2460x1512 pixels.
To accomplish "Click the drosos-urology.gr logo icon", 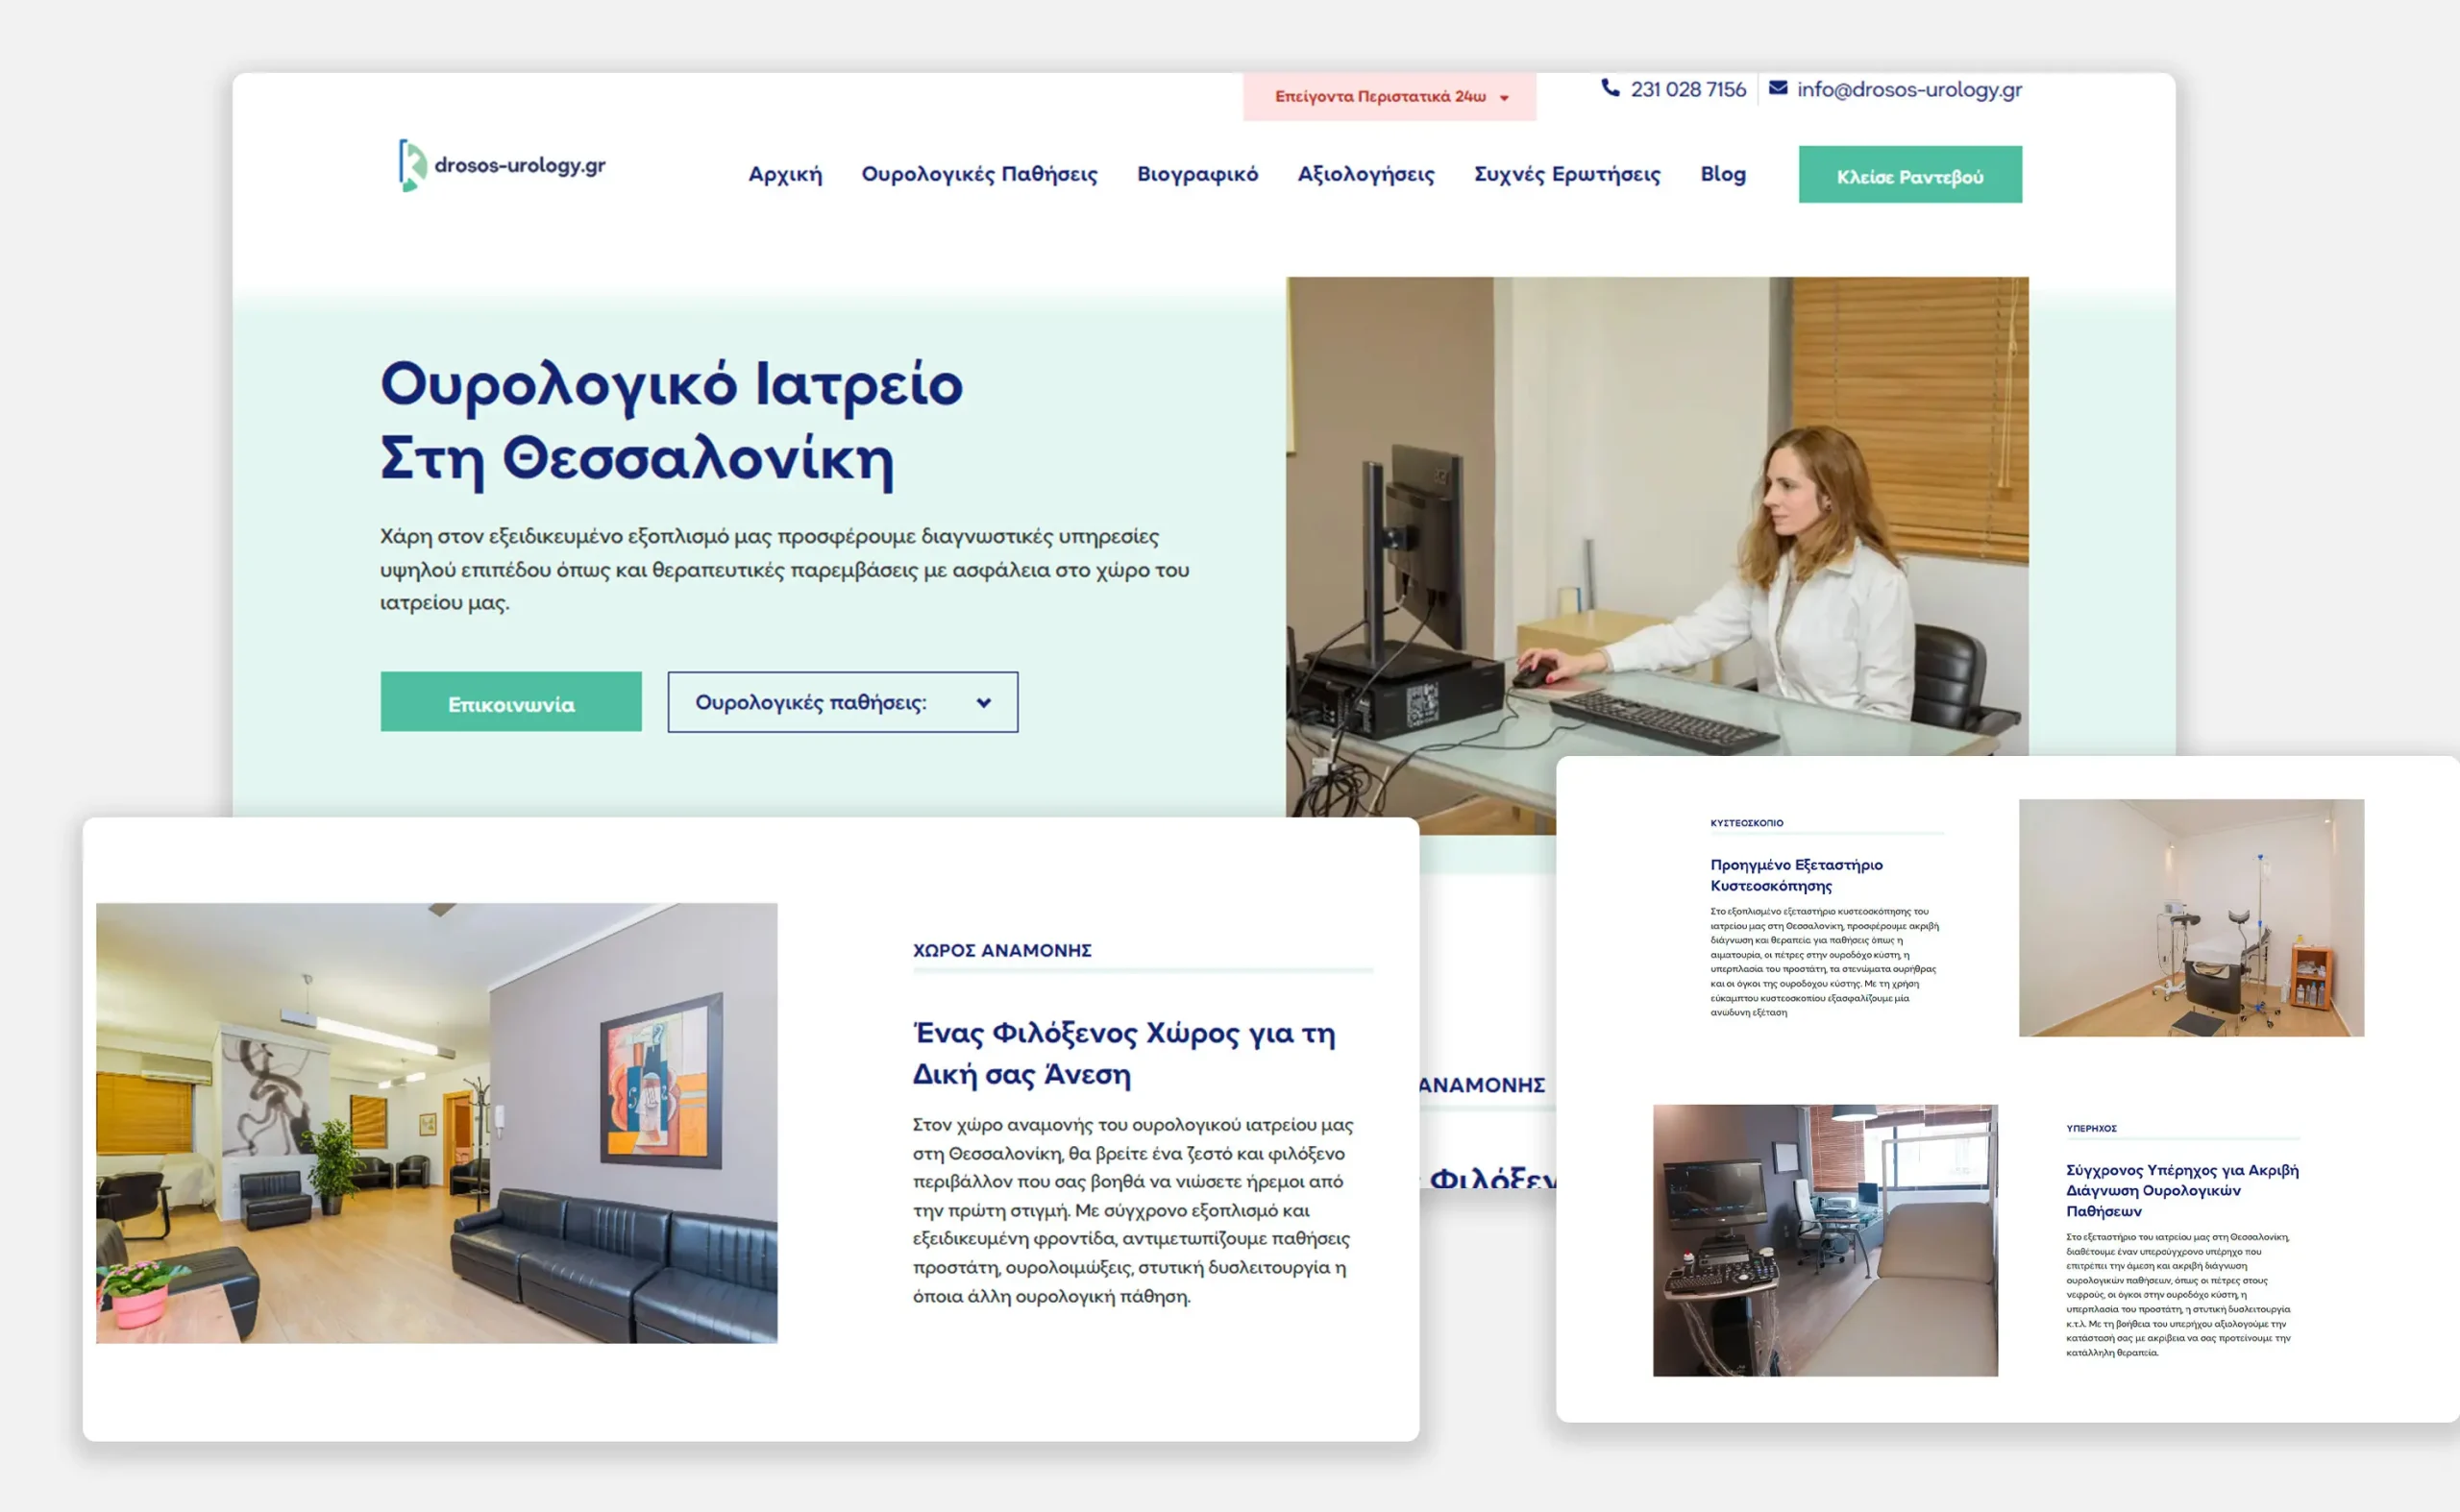I will click(411, 165).
